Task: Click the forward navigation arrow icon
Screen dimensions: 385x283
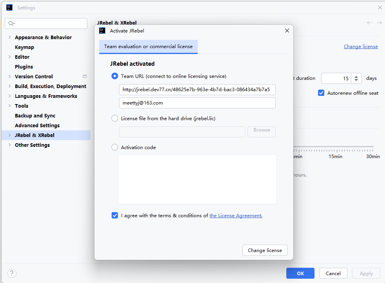Action: [x=379, y=23]
